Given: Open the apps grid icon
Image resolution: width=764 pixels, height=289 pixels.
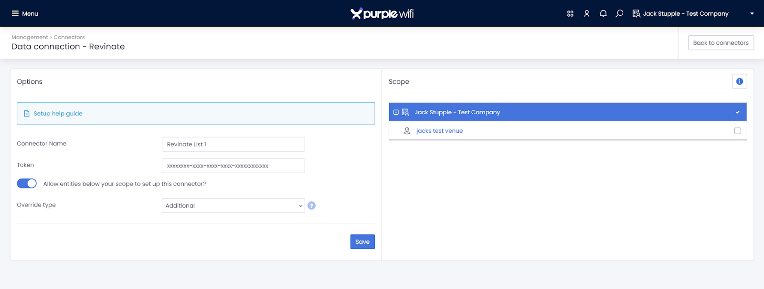Looking at the screenshot, I should click(570, 14).
